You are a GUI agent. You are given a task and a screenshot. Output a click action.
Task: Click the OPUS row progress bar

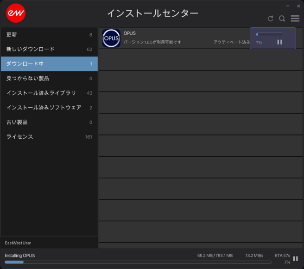pos(269,34)
